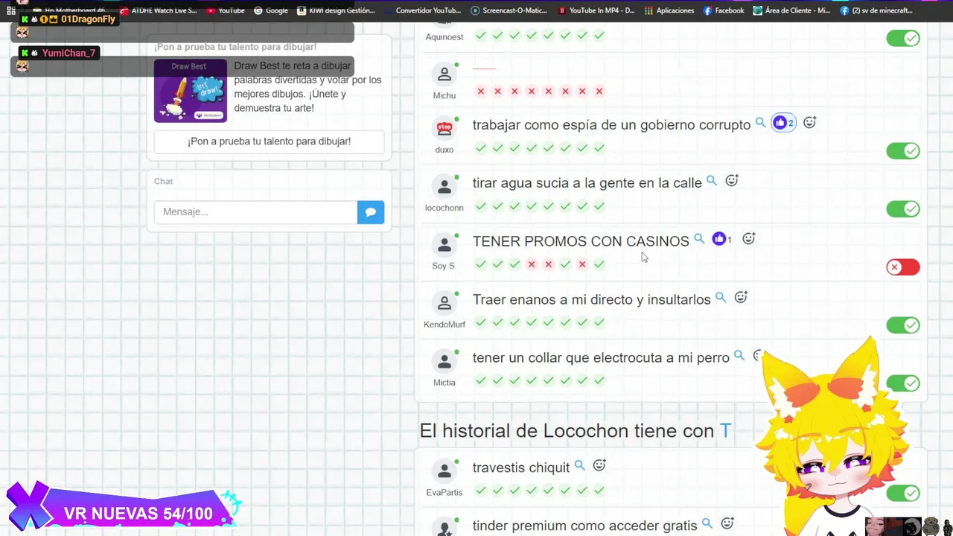Open Convertidor YouTube bookmark
The width and height of the screenshot is (953, 536).
[x=423, y=10]
